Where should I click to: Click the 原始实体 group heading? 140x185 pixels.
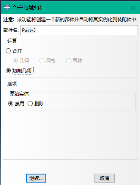19,94
